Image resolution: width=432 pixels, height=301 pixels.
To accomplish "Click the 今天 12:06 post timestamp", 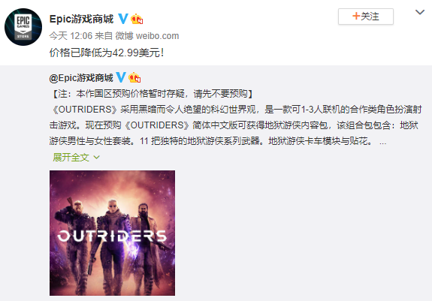I will click(x=71, y=36).
